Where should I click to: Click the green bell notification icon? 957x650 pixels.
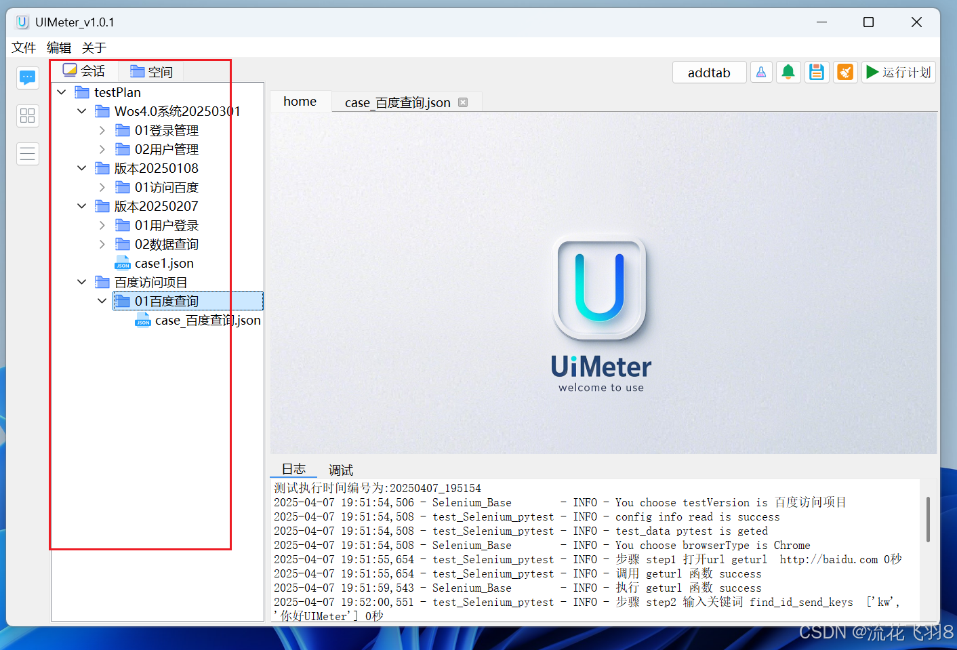tap(788, 72)
